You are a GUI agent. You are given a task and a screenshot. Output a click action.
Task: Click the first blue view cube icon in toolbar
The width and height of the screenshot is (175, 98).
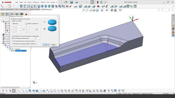pyautogui.click(x=21, y=6)
